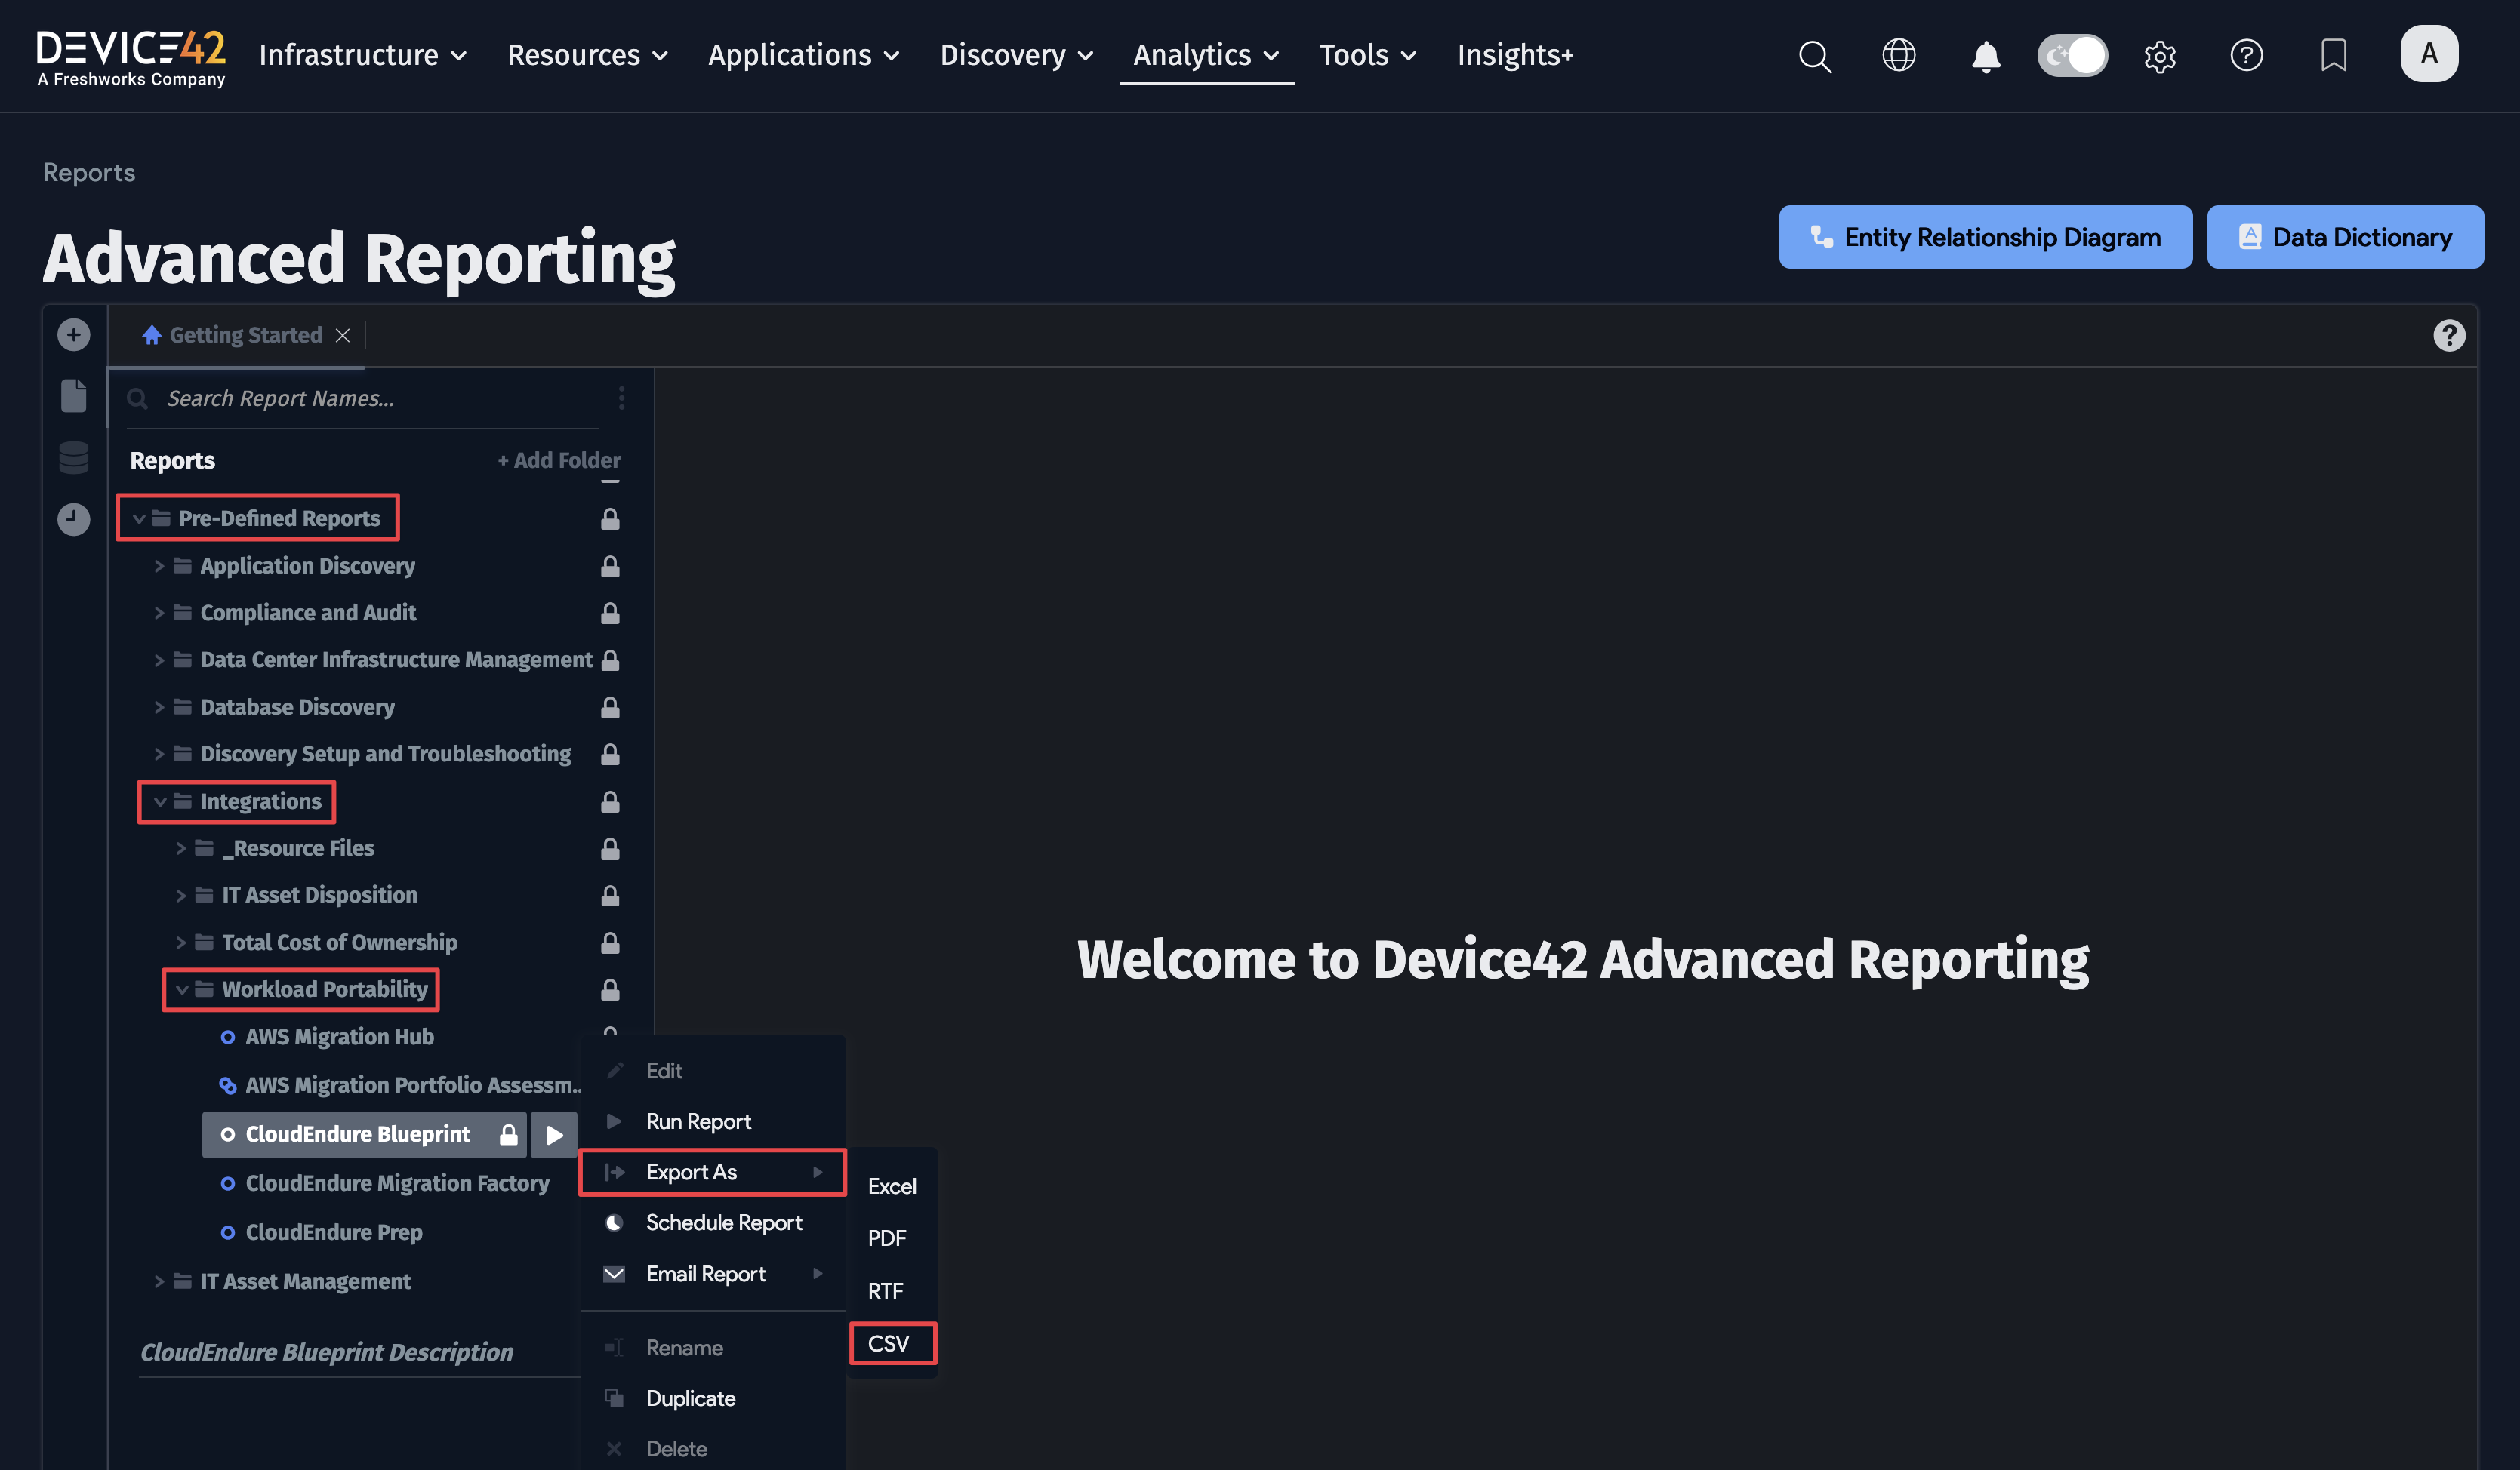Click the + Add Folder link
Viewport: 2520px width, 1470px height.
pyautogui.click(x=559, y=460)
